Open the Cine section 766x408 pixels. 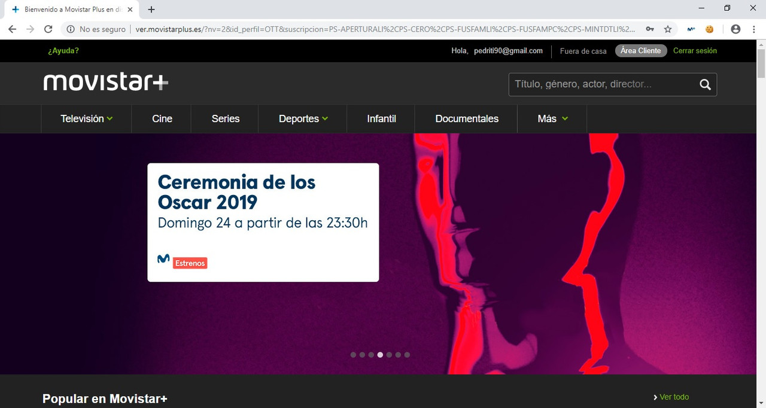tap(162, 118)
